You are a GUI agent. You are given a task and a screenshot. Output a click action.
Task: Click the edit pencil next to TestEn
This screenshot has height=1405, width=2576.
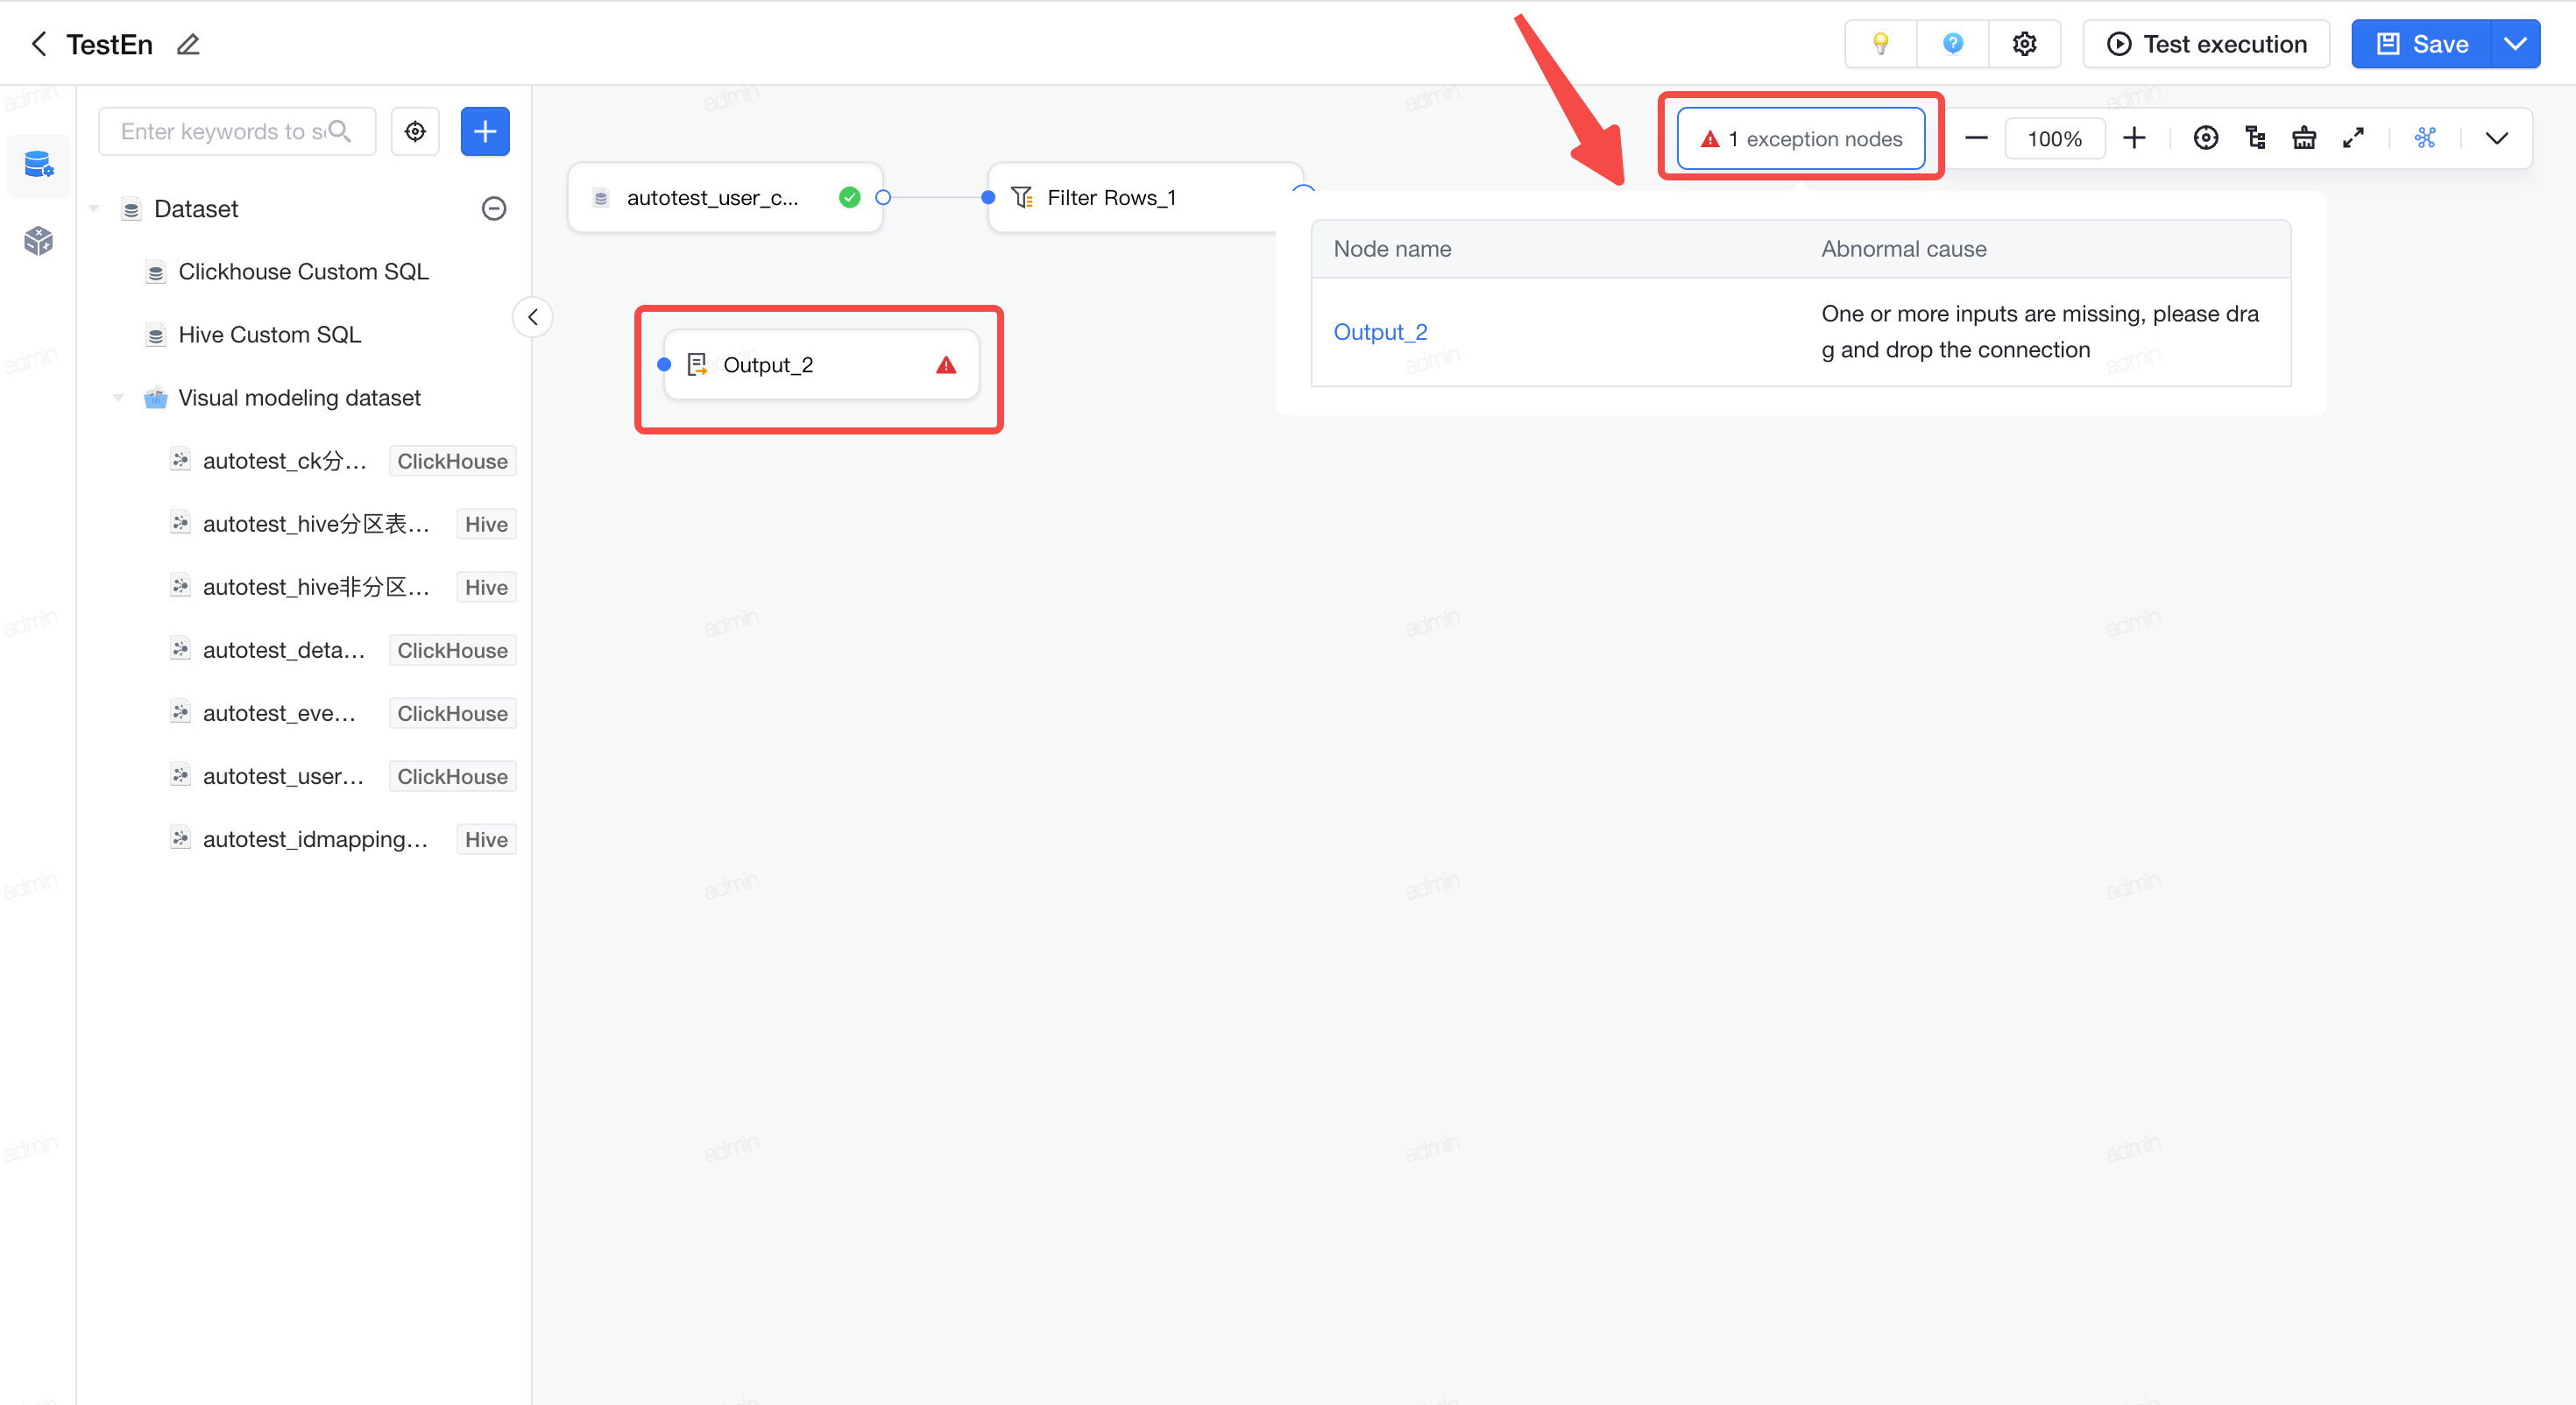click(x=187, y=44)
